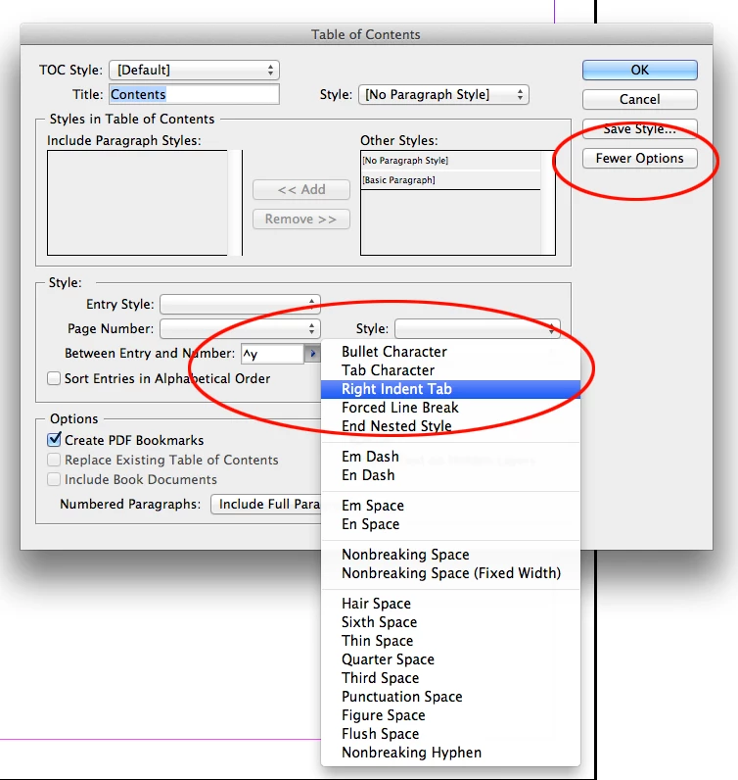Screen dimensions: 738x780
Task: Open the Page Number dropdown
Action: click(x=240, y=329)
